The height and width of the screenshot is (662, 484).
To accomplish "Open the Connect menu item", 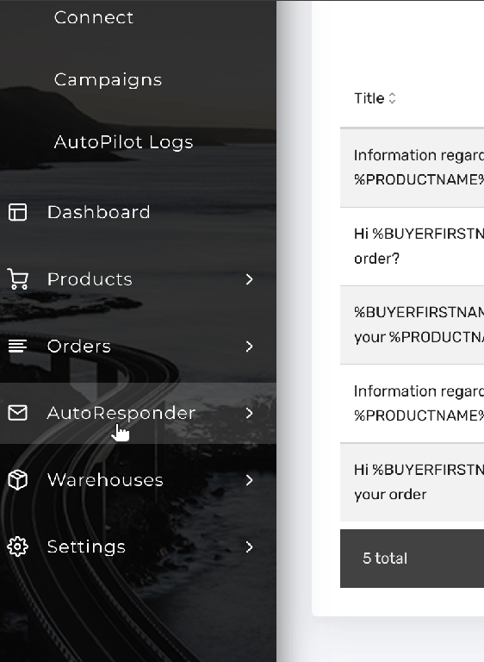I will 94,17.
